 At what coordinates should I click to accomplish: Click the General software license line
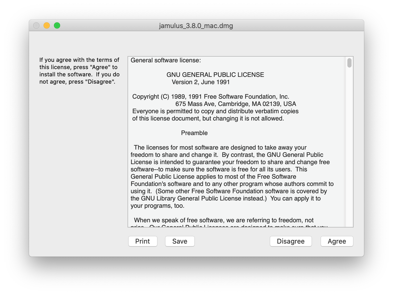pos(166,60)
